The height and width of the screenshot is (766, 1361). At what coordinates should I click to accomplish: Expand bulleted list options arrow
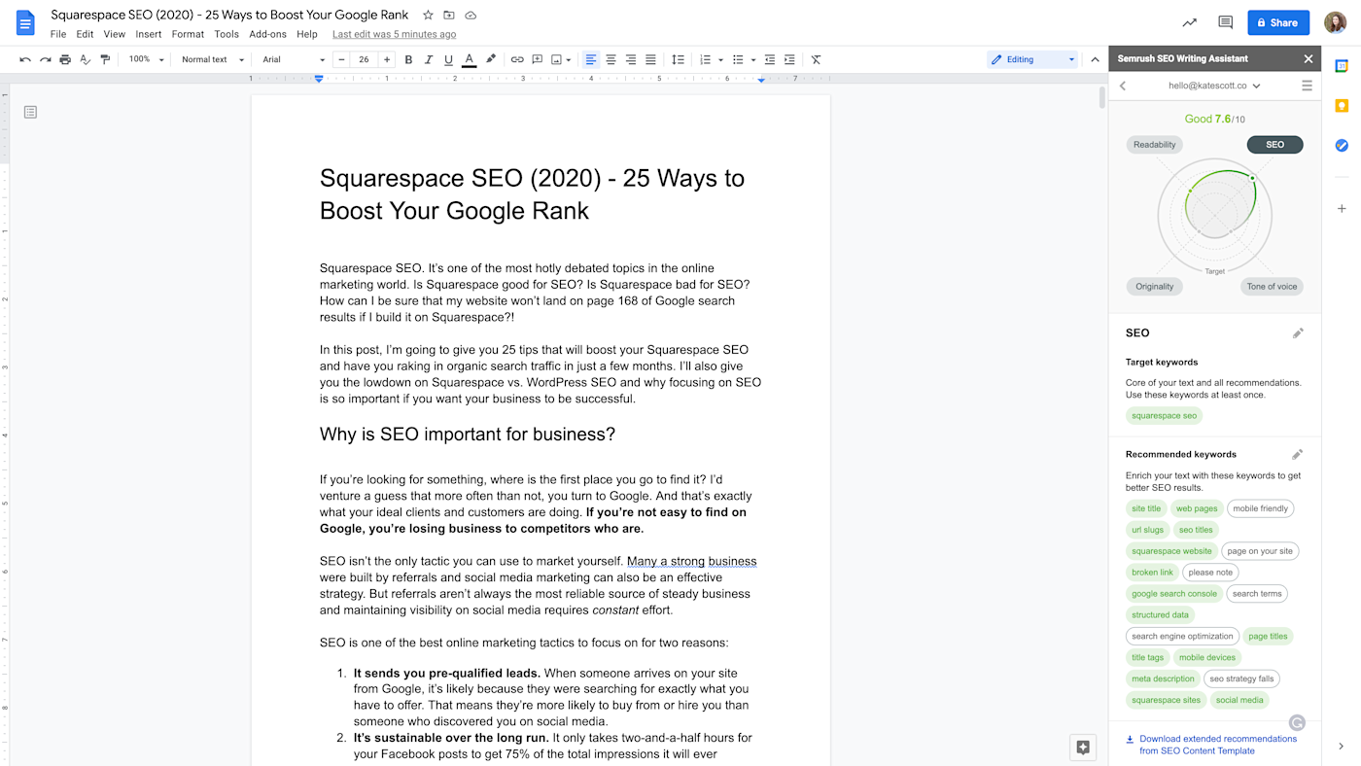pyautogui.click(x=753, y=59)
